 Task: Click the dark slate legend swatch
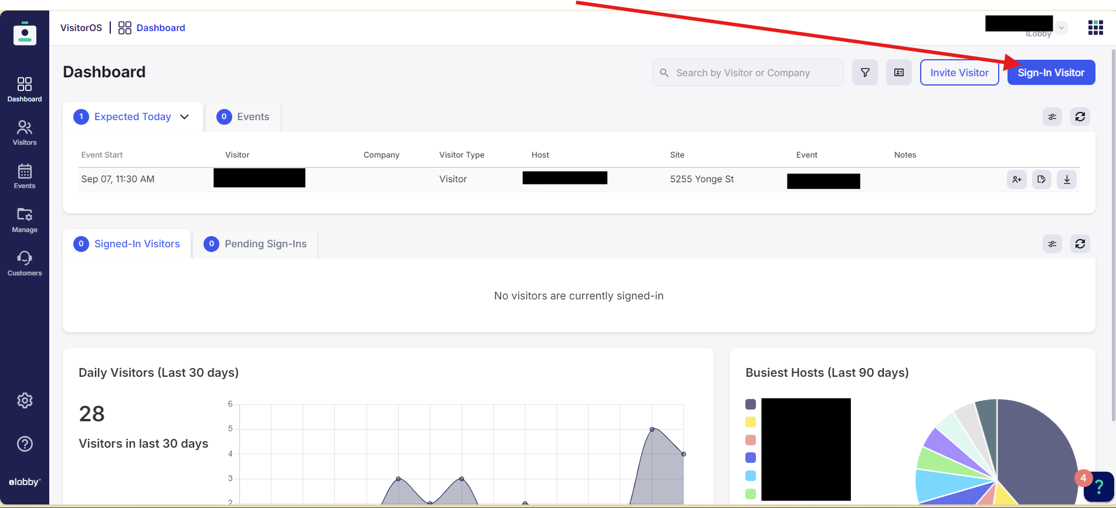pos(751,404)
